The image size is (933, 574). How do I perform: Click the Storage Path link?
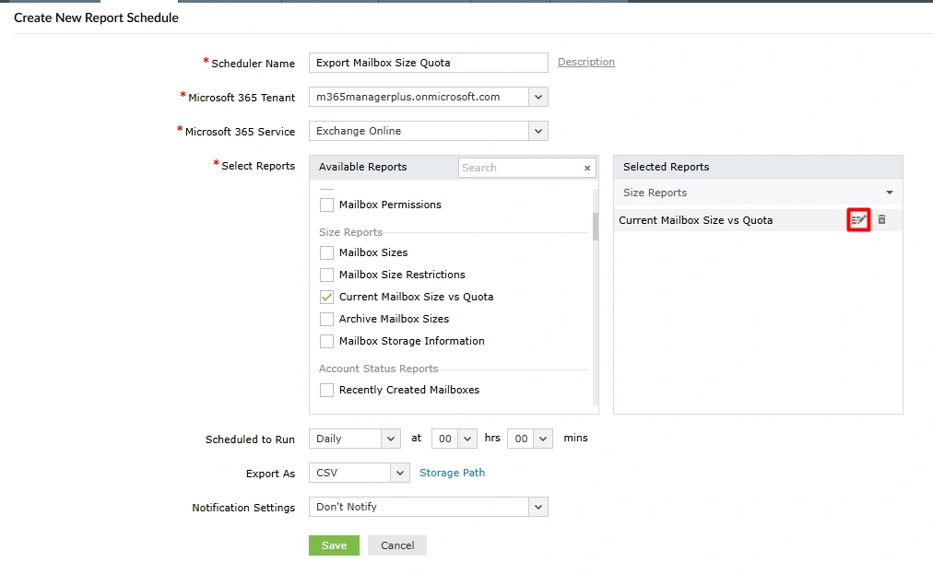tap(452, 473)
